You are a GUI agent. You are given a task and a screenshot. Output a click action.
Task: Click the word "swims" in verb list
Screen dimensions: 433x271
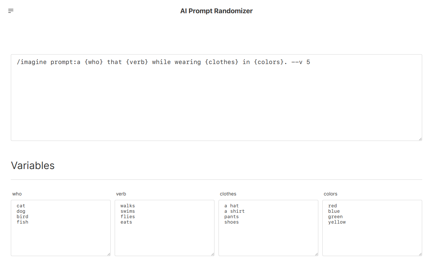128,211
